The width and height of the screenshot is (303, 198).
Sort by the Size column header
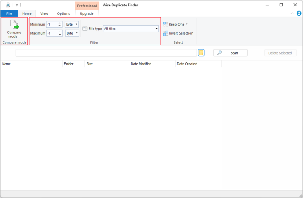click(107, 64)
